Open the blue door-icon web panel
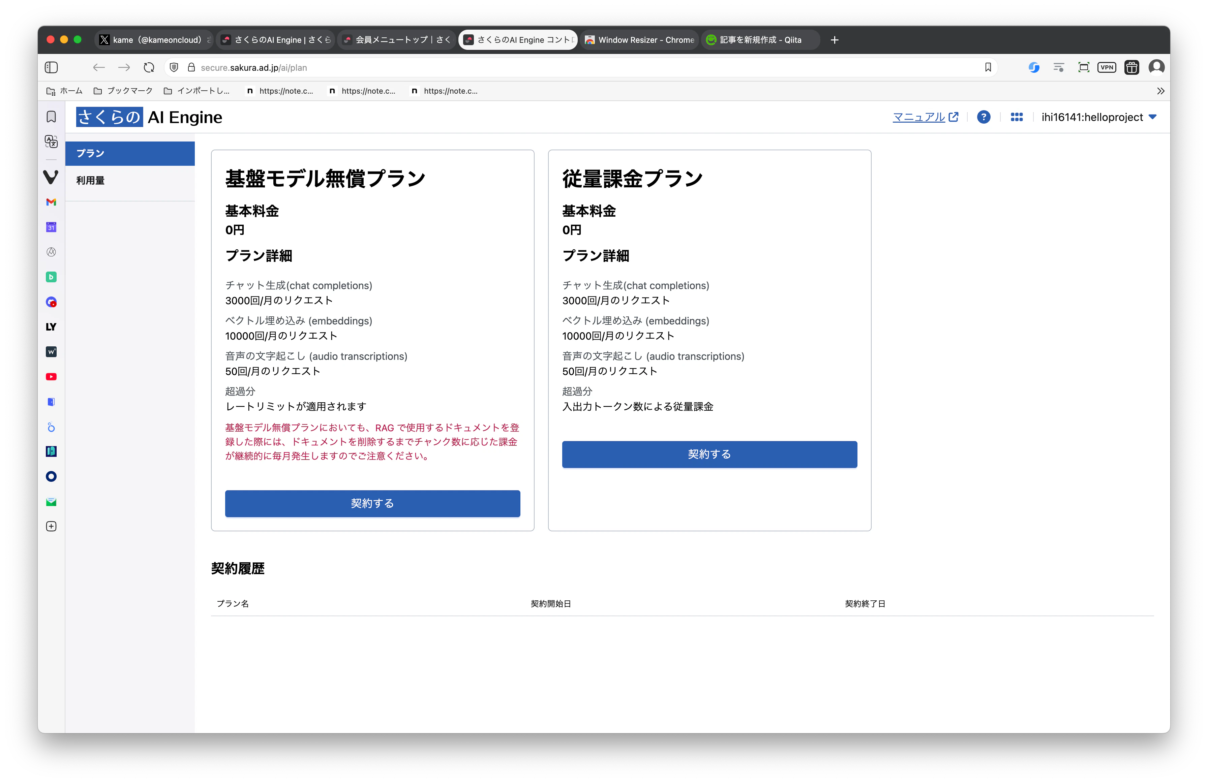Screen dimensions: 1208x783 [x=51, y=402]
